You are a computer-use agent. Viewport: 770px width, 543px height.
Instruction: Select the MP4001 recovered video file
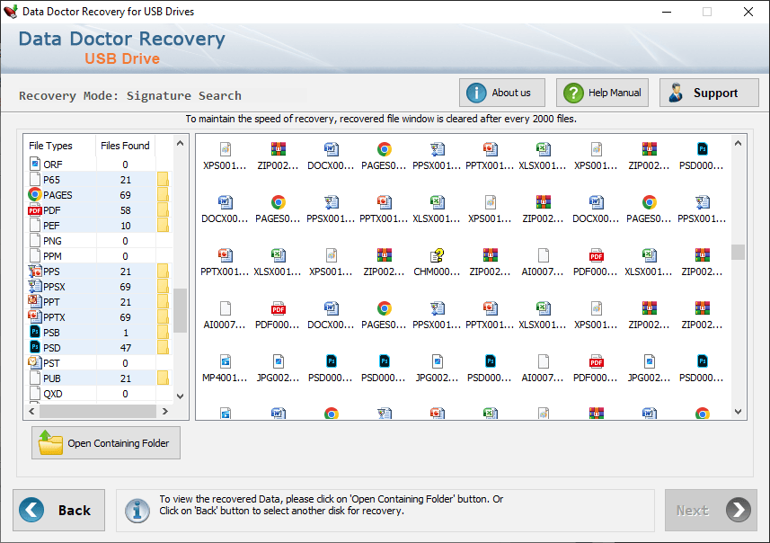[x=225, y=369]
